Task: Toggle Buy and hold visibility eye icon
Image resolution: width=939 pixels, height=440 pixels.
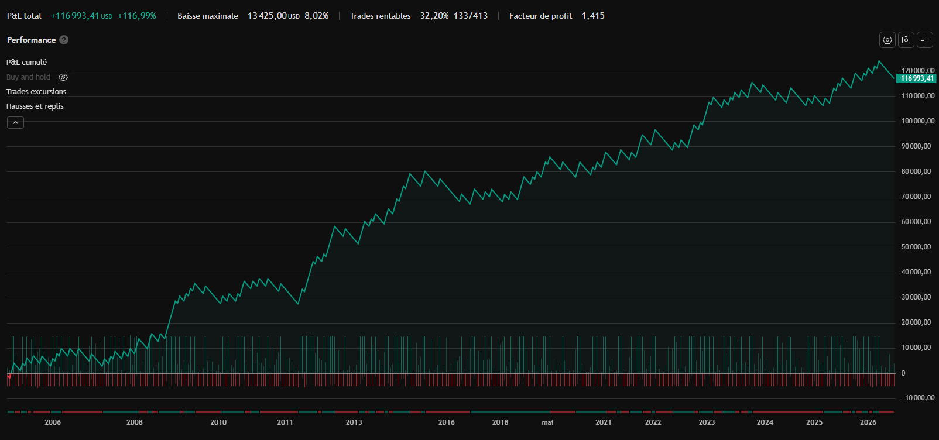Action: pyautogui.click(x=63, y=77)
